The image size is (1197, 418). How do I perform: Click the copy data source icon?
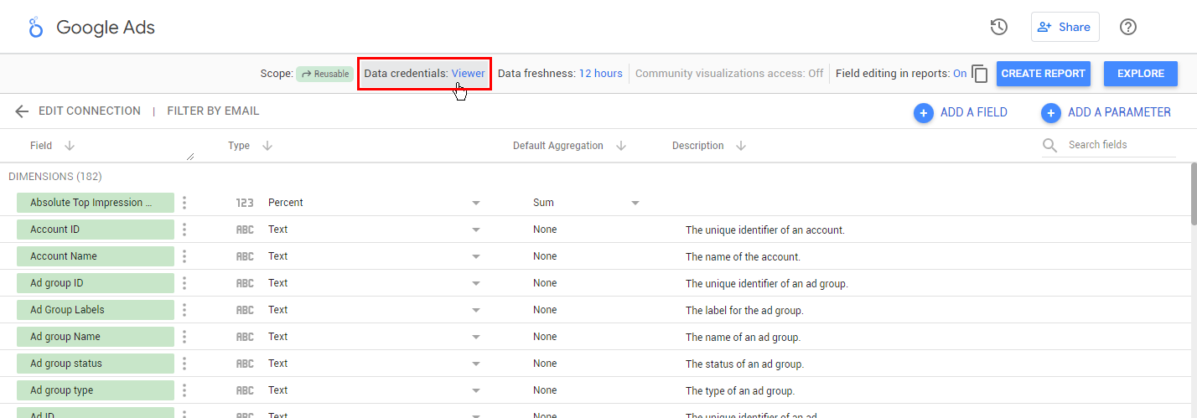point(980,74)
